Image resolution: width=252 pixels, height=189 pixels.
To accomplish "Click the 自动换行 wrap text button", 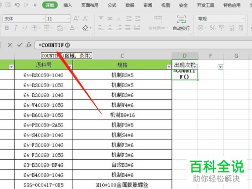I will [181, 23].
